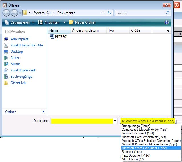Choose Microsoft Office Publisher-Dokument (*.pub)
Image resolution: width=182 pixels, height=162 pixels.
click(151, 141)
